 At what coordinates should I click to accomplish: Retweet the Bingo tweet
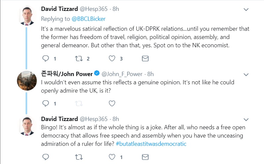(x=79, y=157)
